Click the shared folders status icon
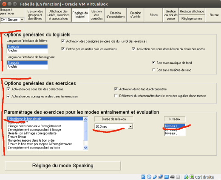Screen dimensions: 221x180 click(x=167, y=177)
